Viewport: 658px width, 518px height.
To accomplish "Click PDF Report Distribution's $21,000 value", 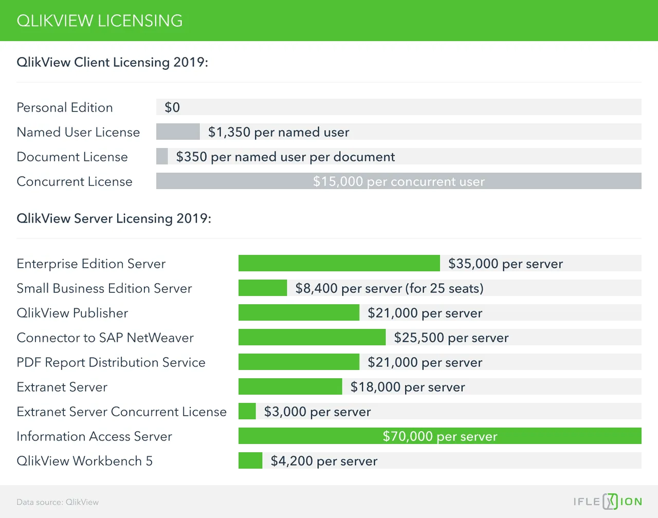I will tap(425, 362).
